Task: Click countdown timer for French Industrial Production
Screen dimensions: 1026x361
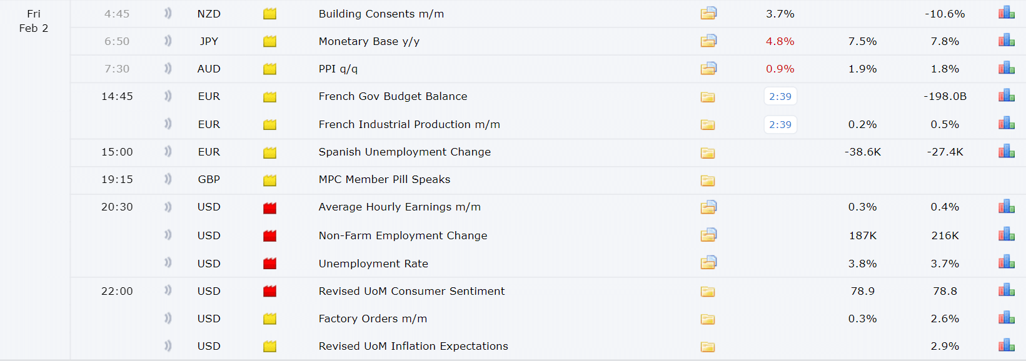Action: [780, 124]
